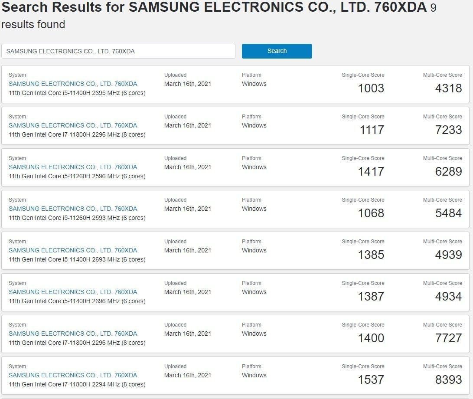The width and height of the screenshot is (473, 399).
Task: Open the 760XDA link for i5-11400H 2695 MHz
Action: point(73,84)
